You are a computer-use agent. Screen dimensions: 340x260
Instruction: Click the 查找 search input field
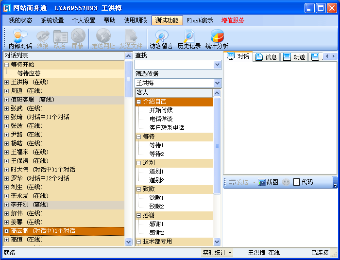[x=174, y=65]
